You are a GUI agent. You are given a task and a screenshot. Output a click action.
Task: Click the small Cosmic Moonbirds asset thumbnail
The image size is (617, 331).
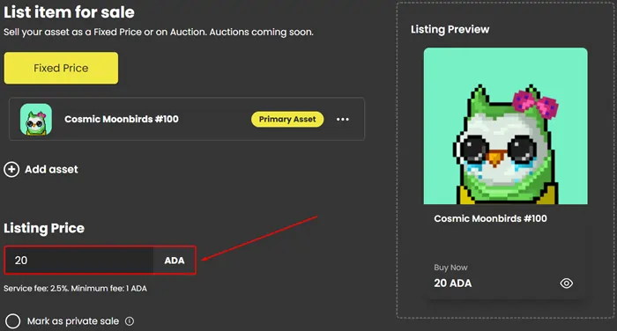coord(36,119)
